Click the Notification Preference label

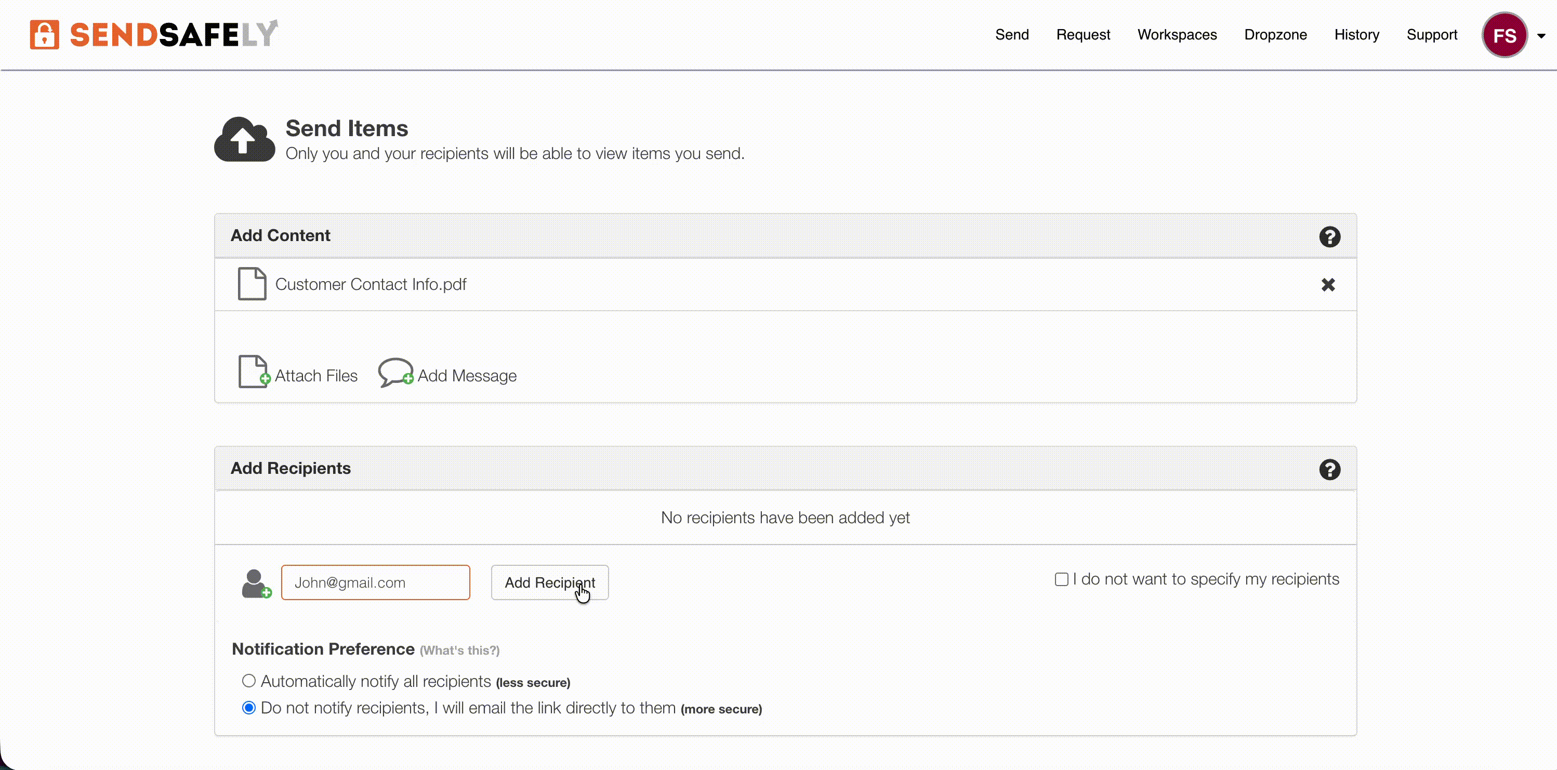pos(323,648)
